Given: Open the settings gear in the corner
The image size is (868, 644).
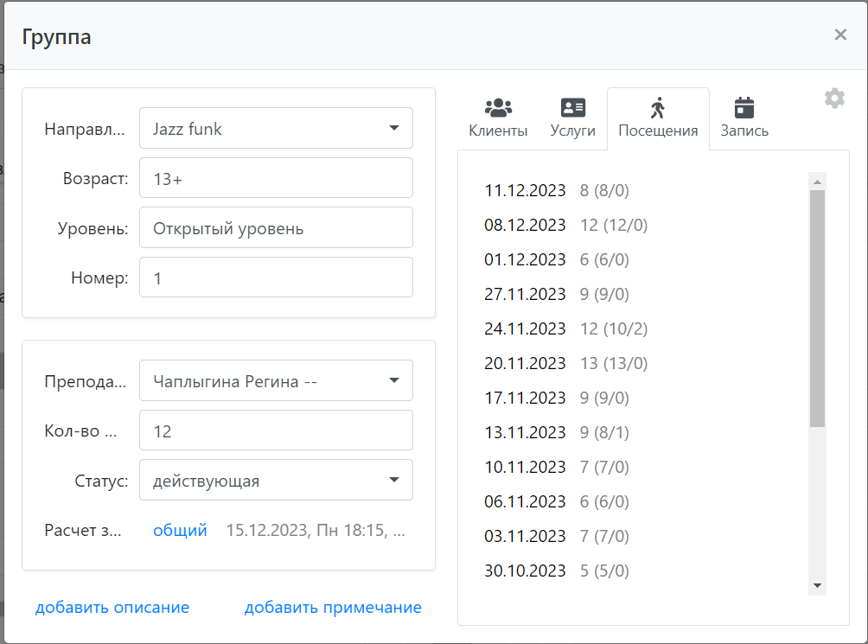Looking at the screenshot, I should (834, 98).
